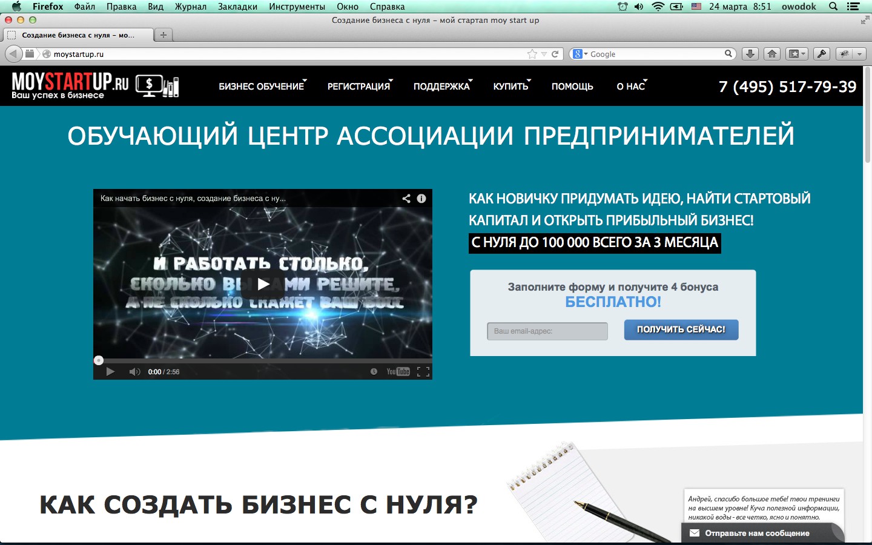Image resolution: width=872 pixels, height=545 pixels.
Task: Open the Правка menu
Action: (x=121, y=7)
